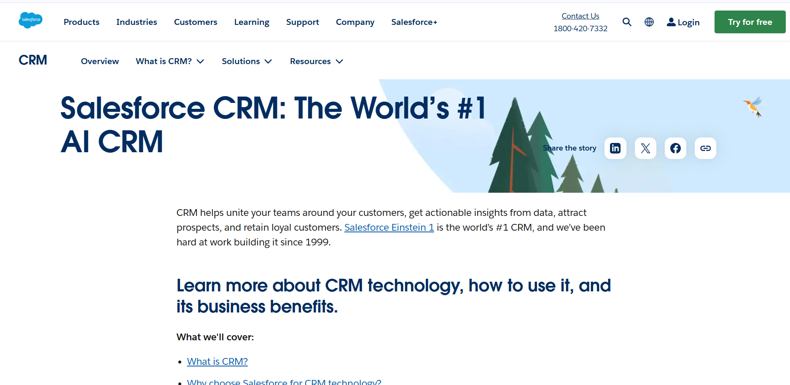Share the story on LinkedIn
Screen dimensions: 790x385
(x=615, y=148)
